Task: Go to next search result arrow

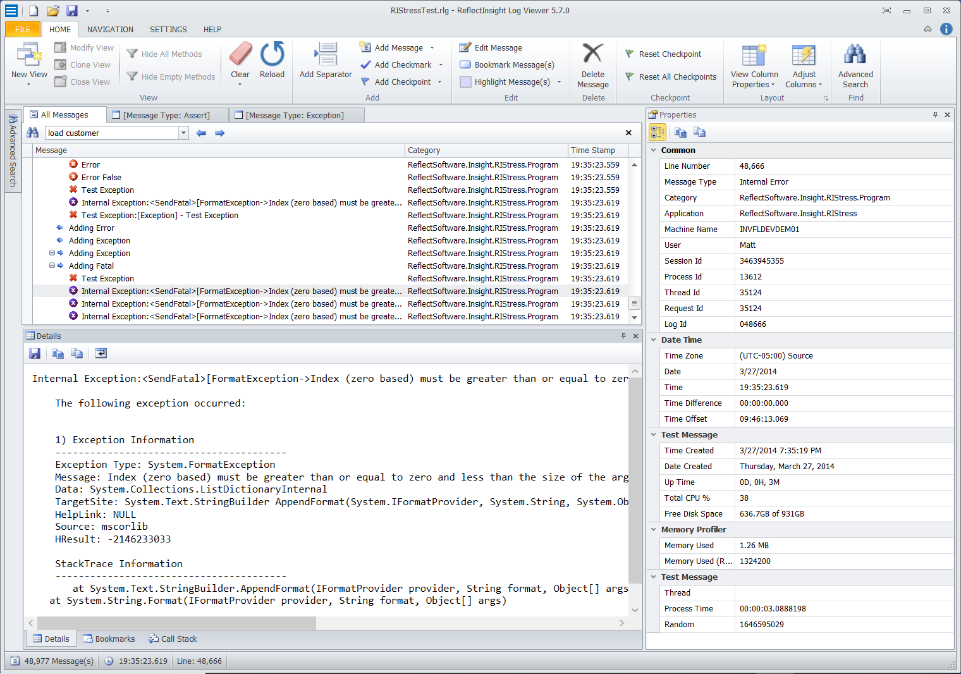Action: click(x=220, y=133)
